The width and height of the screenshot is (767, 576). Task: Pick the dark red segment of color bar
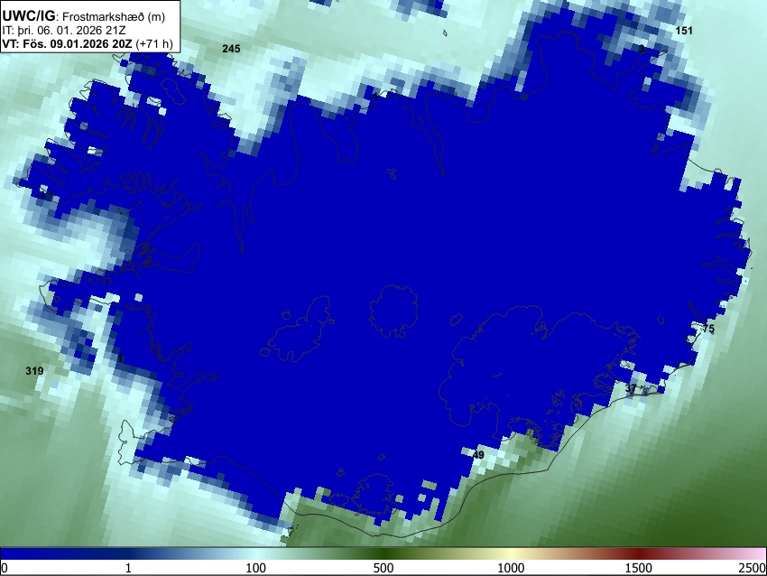[639, 554]
